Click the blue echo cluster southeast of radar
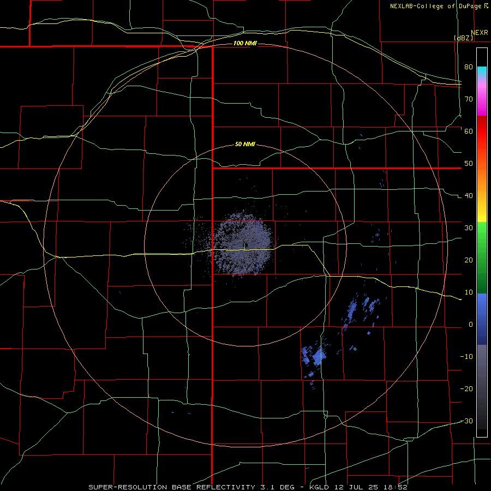This screenshot has height=491, width=491. click(315, 357)
